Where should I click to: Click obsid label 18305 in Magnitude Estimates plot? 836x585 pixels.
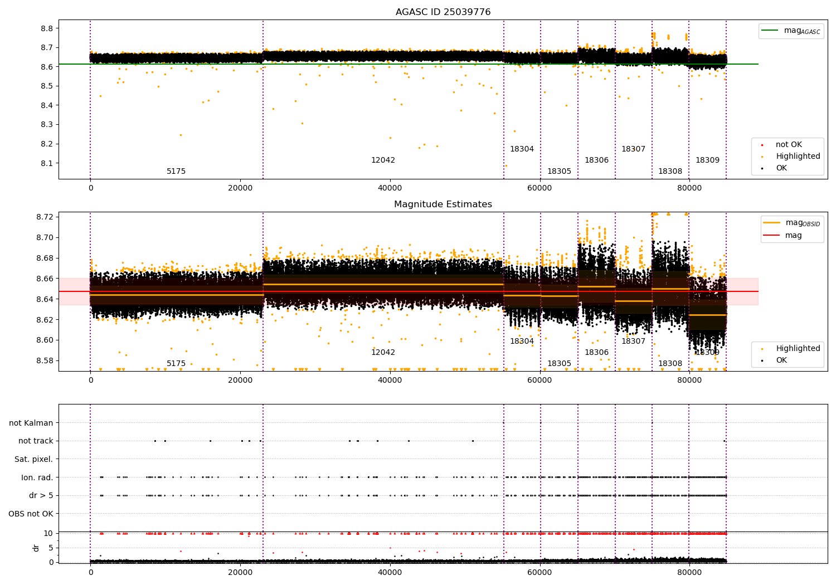[x=559, y=364]
